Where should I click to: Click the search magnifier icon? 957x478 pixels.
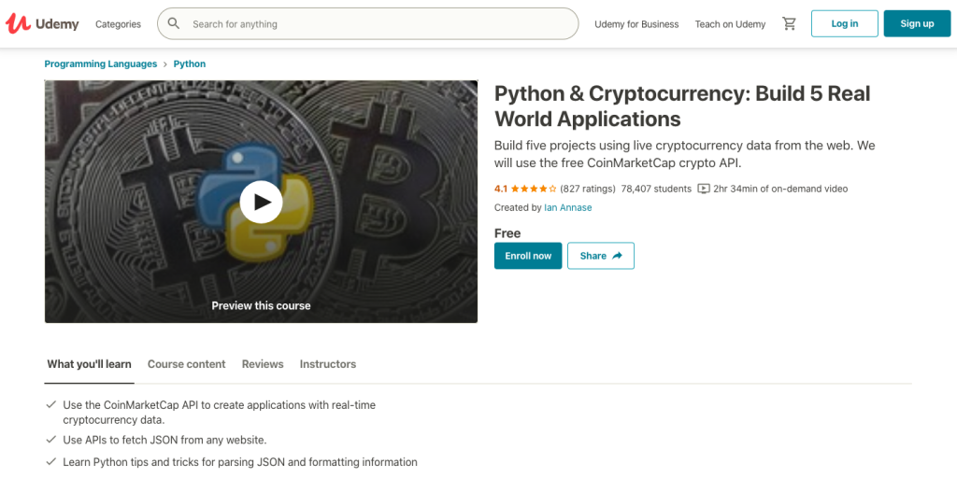tap(174, 23)
